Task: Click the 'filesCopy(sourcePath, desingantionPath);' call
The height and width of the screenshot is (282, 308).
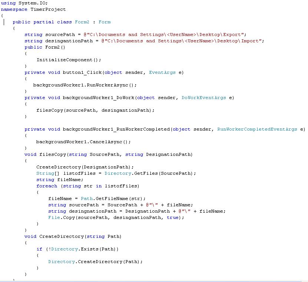Action: [96, 110]
